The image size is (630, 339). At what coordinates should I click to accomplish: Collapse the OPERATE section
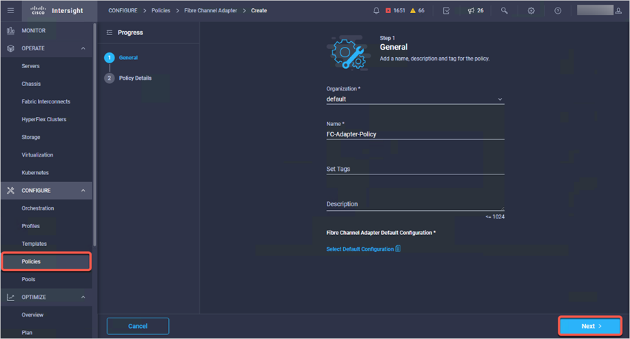pyautogui.click(x=83, y=48)
